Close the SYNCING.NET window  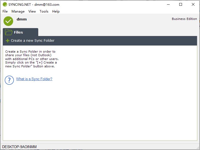[x=193, y=4]
